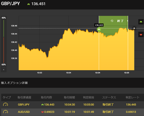Click the green arrow next to 136.443

tap(43, 105)
